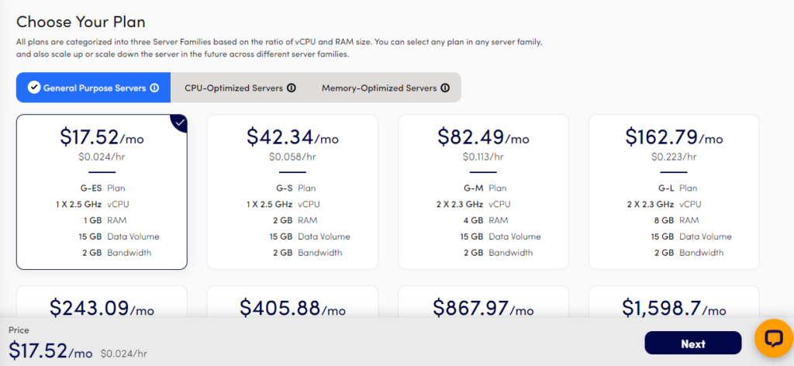
Task: Choose the G-M $82.49/mo plan card
Action: click(483, 192)
